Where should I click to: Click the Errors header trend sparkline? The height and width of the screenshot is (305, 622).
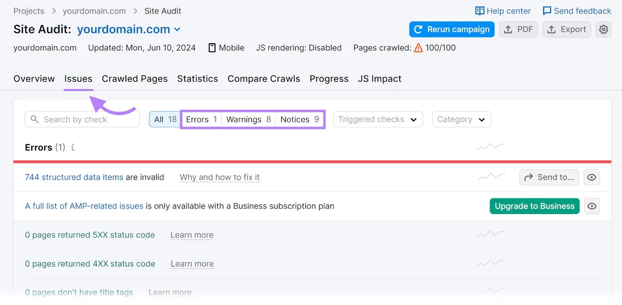pyautogui.click(x=491, y=148)
